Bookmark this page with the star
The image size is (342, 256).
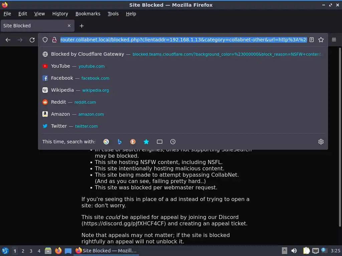click(321, 40)
